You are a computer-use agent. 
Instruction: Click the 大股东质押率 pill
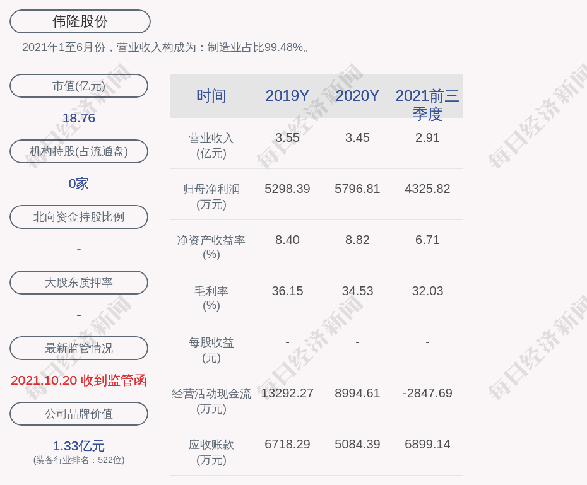point(79,283)
